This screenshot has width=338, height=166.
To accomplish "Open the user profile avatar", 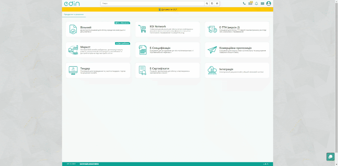I will tap(269, 3).
